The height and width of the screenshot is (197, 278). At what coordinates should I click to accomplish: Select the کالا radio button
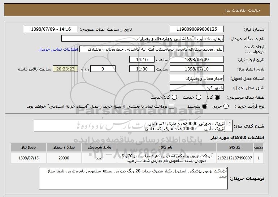217,97
